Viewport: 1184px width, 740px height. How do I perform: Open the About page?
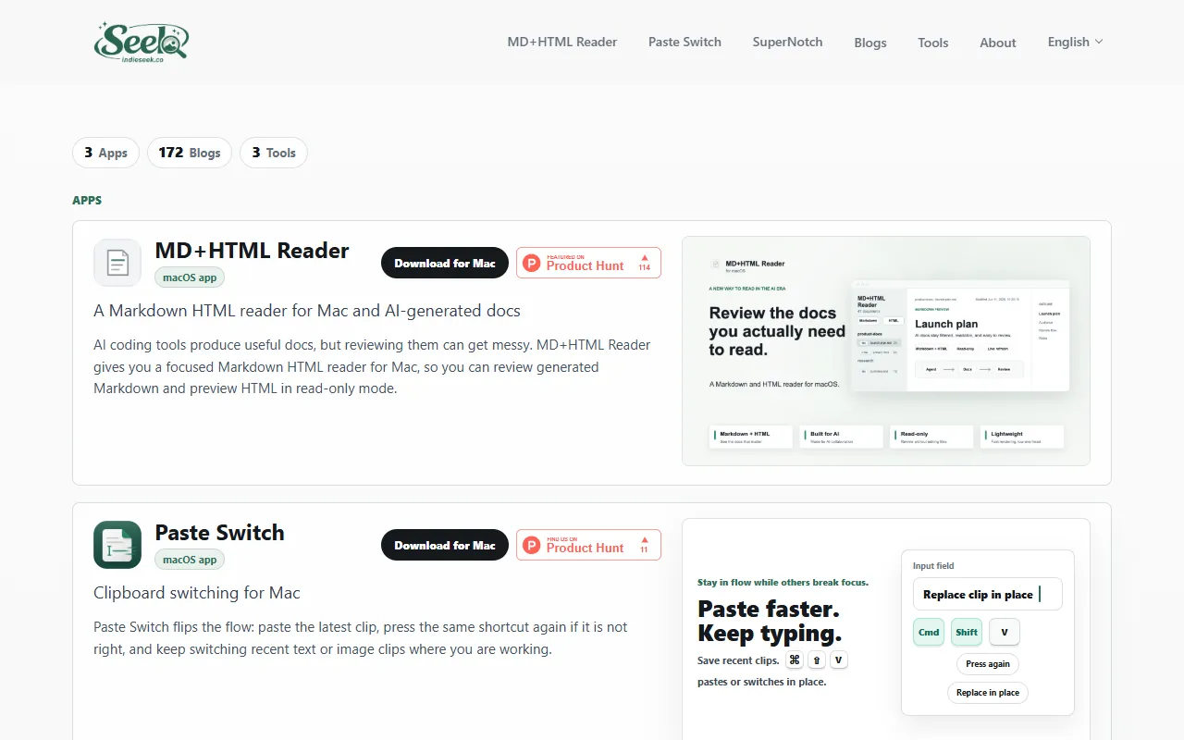(x=998, y=43)
